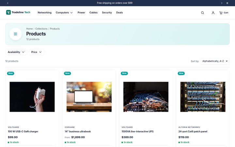
Task: Click the $99.00 price
Action: pos(13,137)
